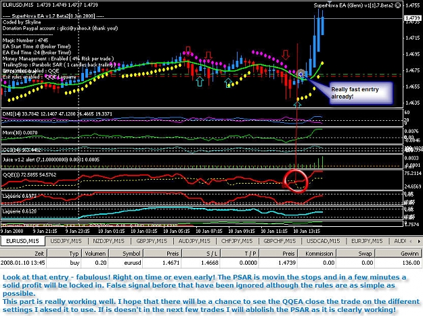
Task: Click the Laguerre 0.6973 indicator label
Action: point(19,196)
